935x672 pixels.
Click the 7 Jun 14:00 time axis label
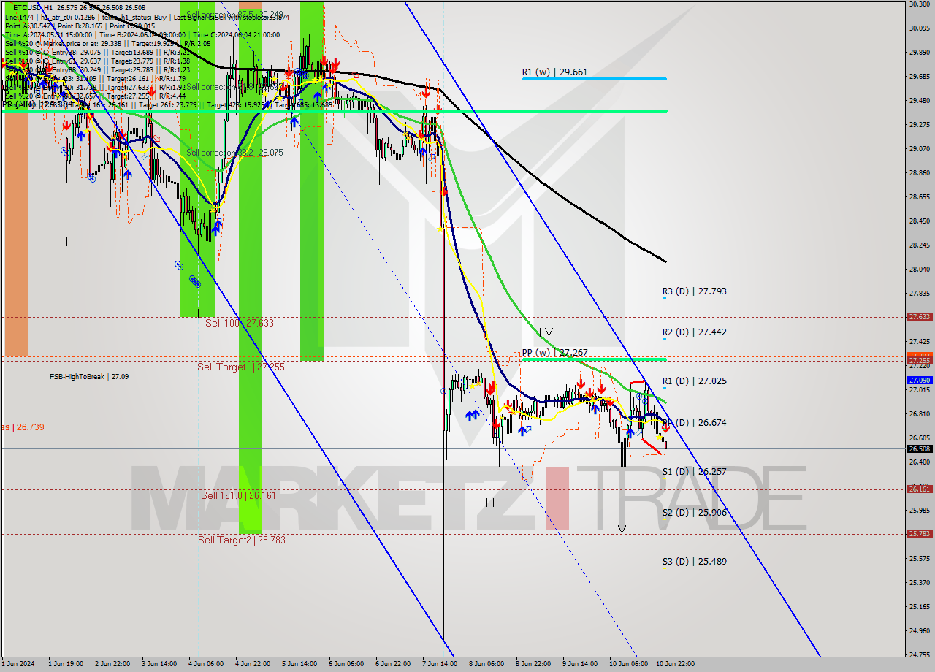(x=438, y=664)
